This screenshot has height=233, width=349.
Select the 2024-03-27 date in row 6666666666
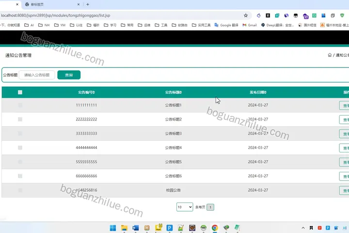(258, 176)
